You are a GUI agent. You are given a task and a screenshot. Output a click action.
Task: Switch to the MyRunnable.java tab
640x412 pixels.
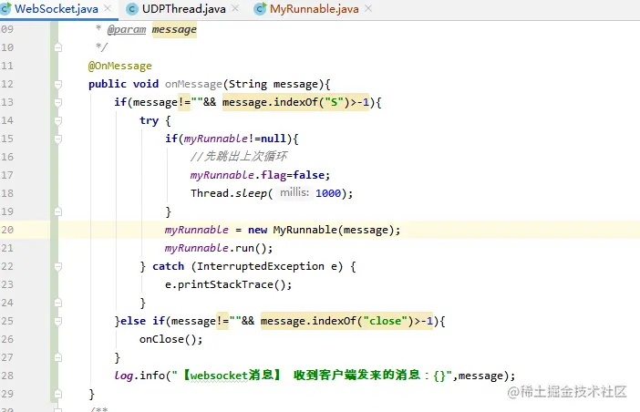point(314,8)
